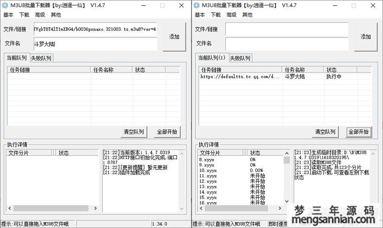Viewport: 383px width, 228px height.
Task: Focus the empty 文件名 field in right window
Action: [286, 44]
